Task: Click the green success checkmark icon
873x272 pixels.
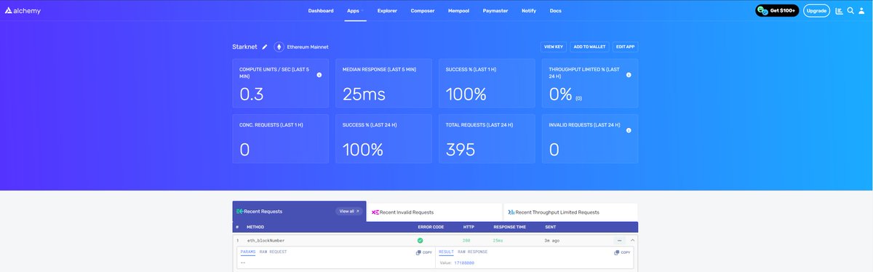Action: coord(420,240)
